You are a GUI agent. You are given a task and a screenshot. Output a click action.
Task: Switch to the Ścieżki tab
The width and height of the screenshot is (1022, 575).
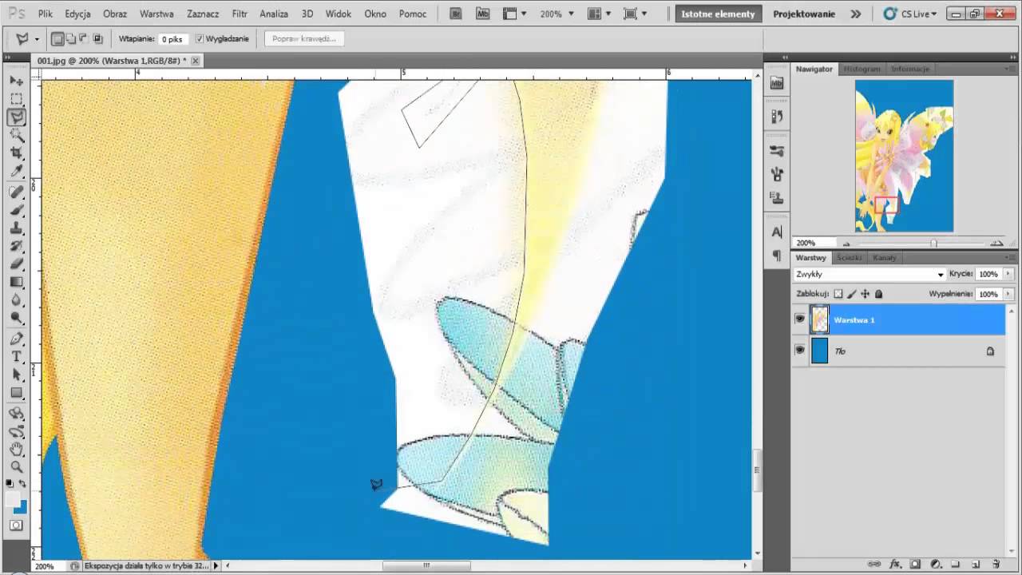click(x=850, y=258)
